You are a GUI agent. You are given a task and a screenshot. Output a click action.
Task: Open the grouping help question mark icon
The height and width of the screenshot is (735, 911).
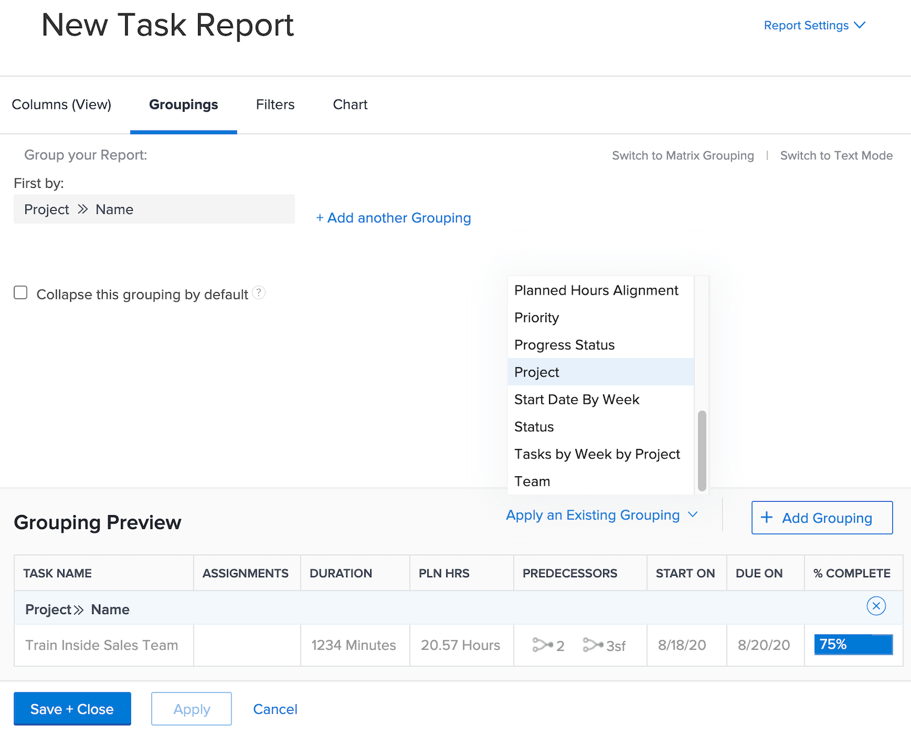259,293
